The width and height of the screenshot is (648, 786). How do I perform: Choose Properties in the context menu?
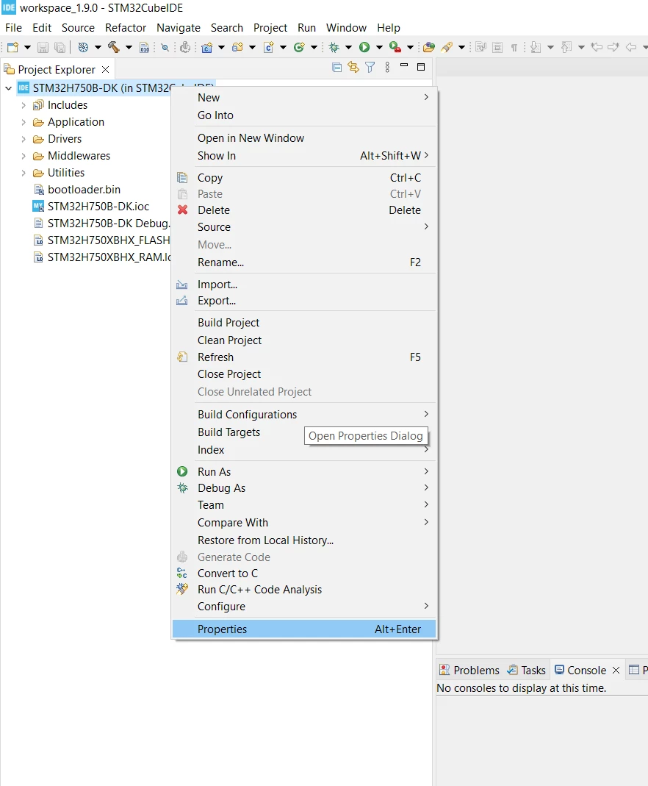point(304,629)
